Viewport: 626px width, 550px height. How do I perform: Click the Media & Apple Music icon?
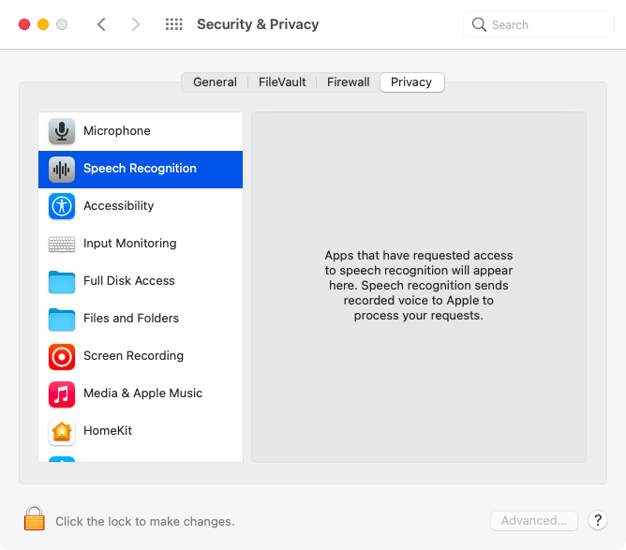pyautogui.click(x=62, y=394)
